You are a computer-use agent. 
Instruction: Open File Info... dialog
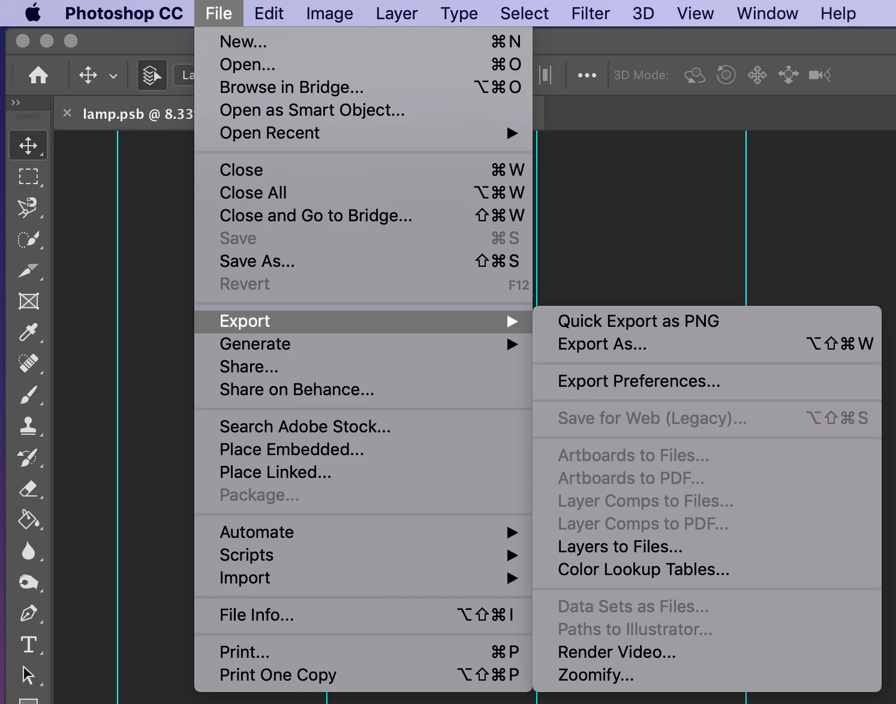363,615
